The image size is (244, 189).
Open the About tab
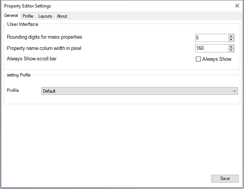(62, 16)
